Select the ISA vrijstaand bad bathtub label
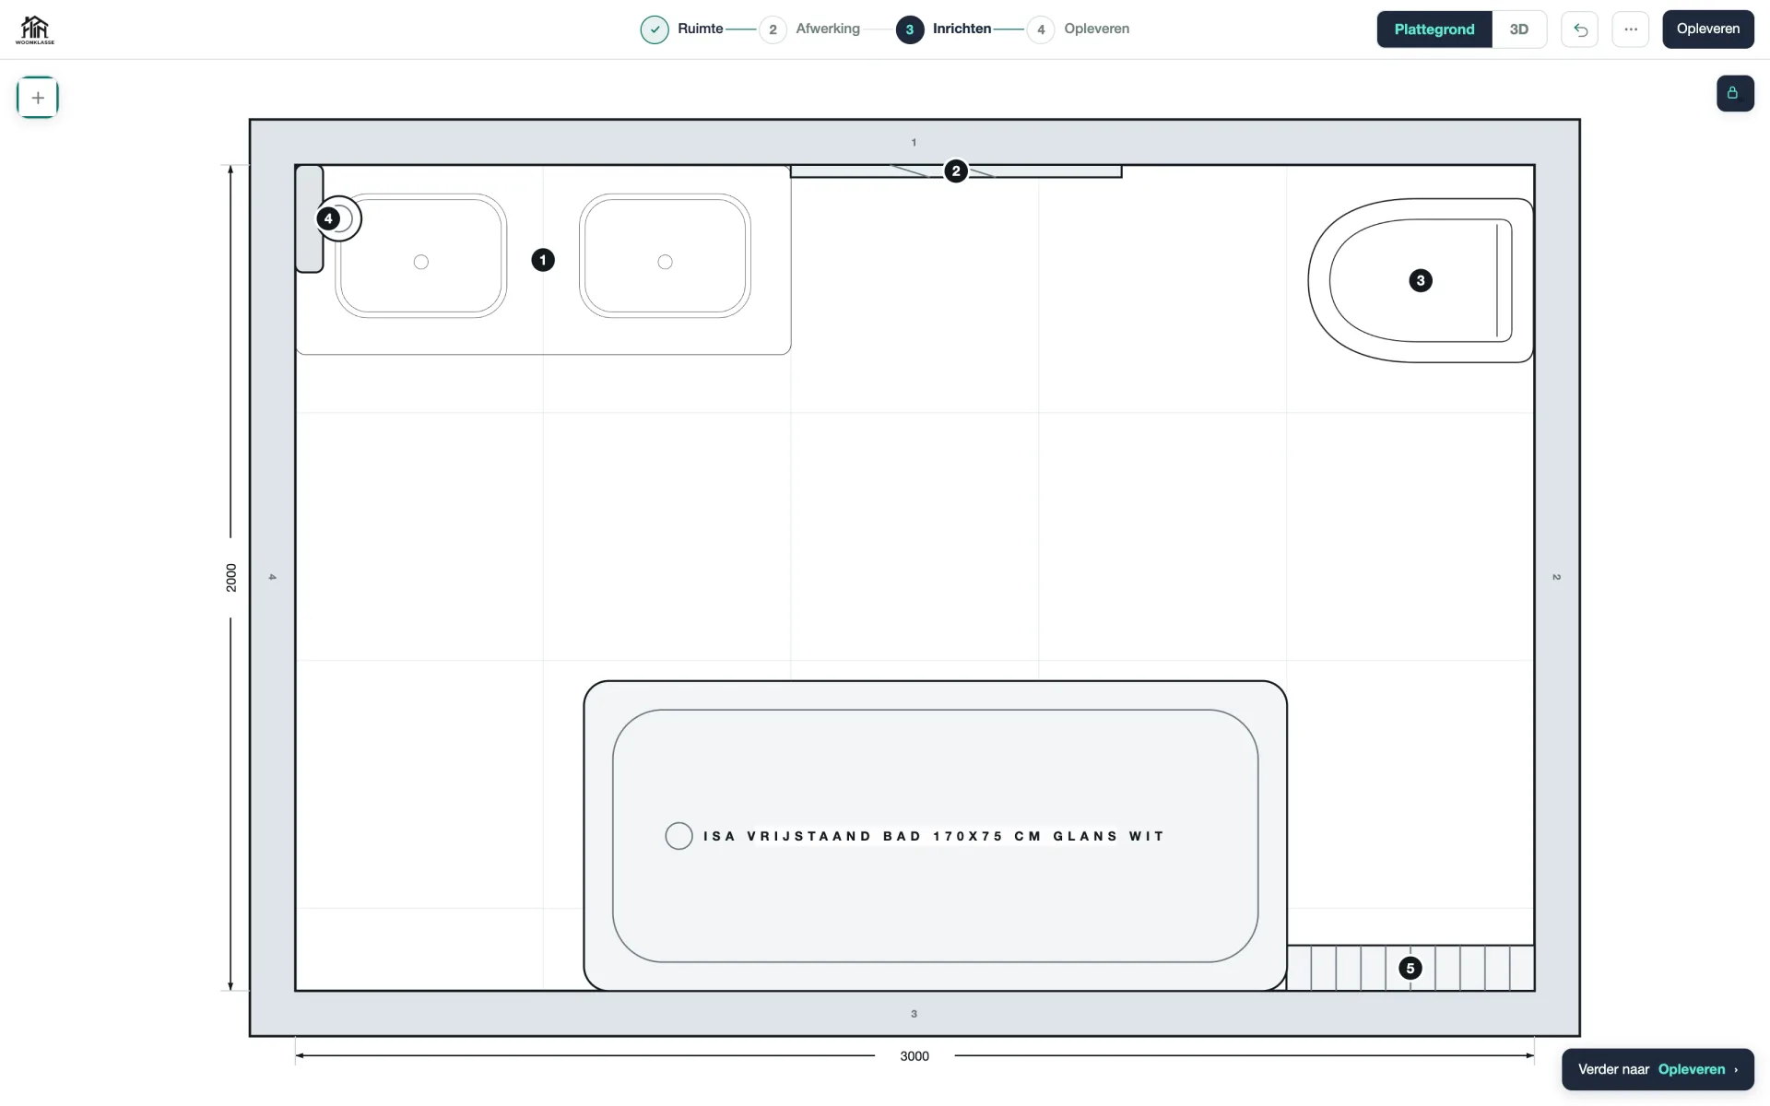Screen dimensions: 1770x1106 point(934,836)
